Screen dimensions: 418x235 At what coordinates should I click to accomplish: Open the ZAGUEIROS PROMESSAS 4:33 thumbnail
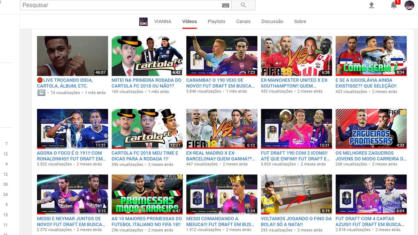tap(371, 129)
